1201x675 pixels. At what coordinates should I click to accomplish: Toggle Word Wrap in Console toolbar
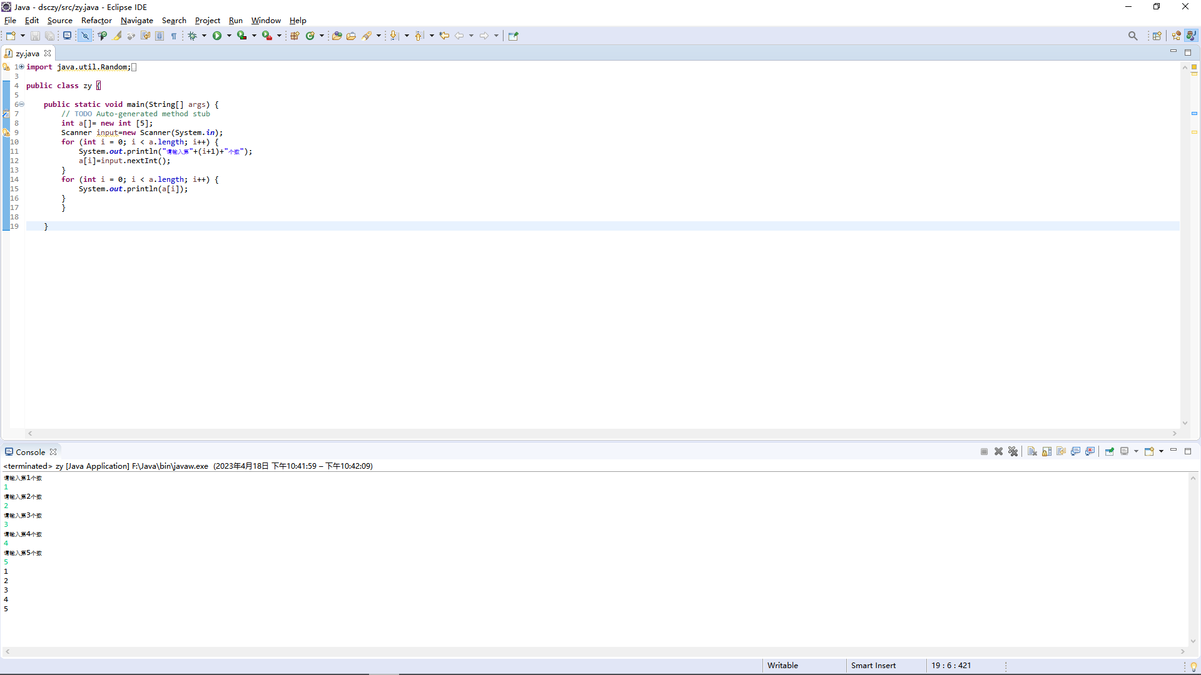point(1061,451)
